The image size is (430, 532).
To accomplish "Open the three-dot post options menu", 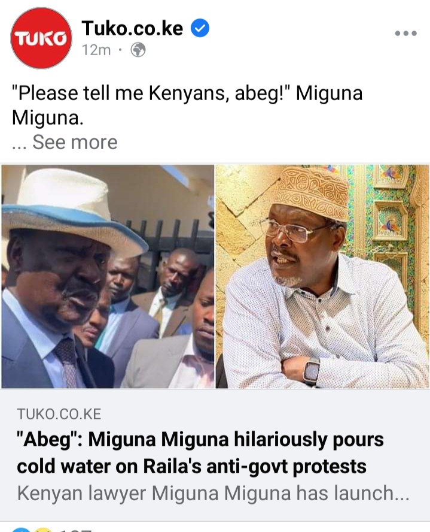I will coord(405,34).
